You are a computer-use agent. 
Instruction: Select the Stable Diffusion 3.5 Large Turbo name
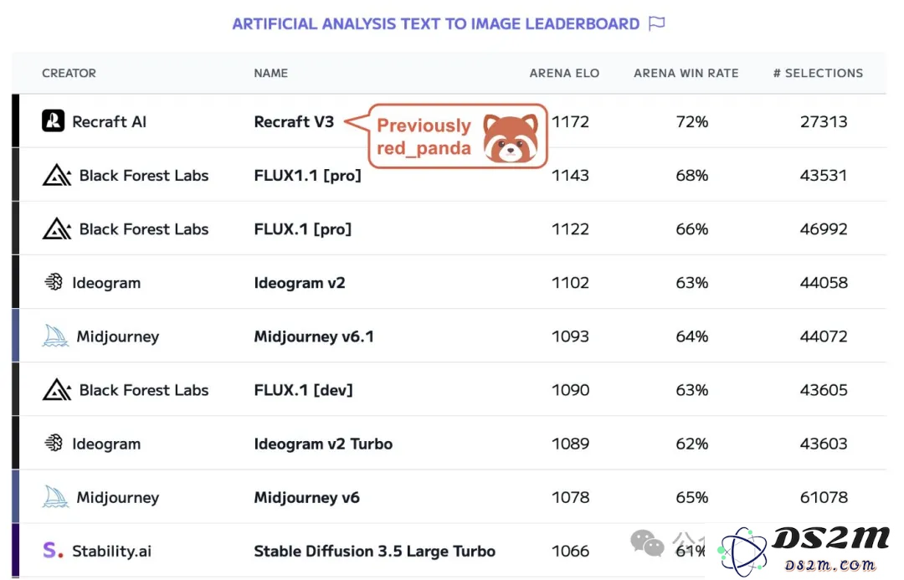tap(375, 552)
